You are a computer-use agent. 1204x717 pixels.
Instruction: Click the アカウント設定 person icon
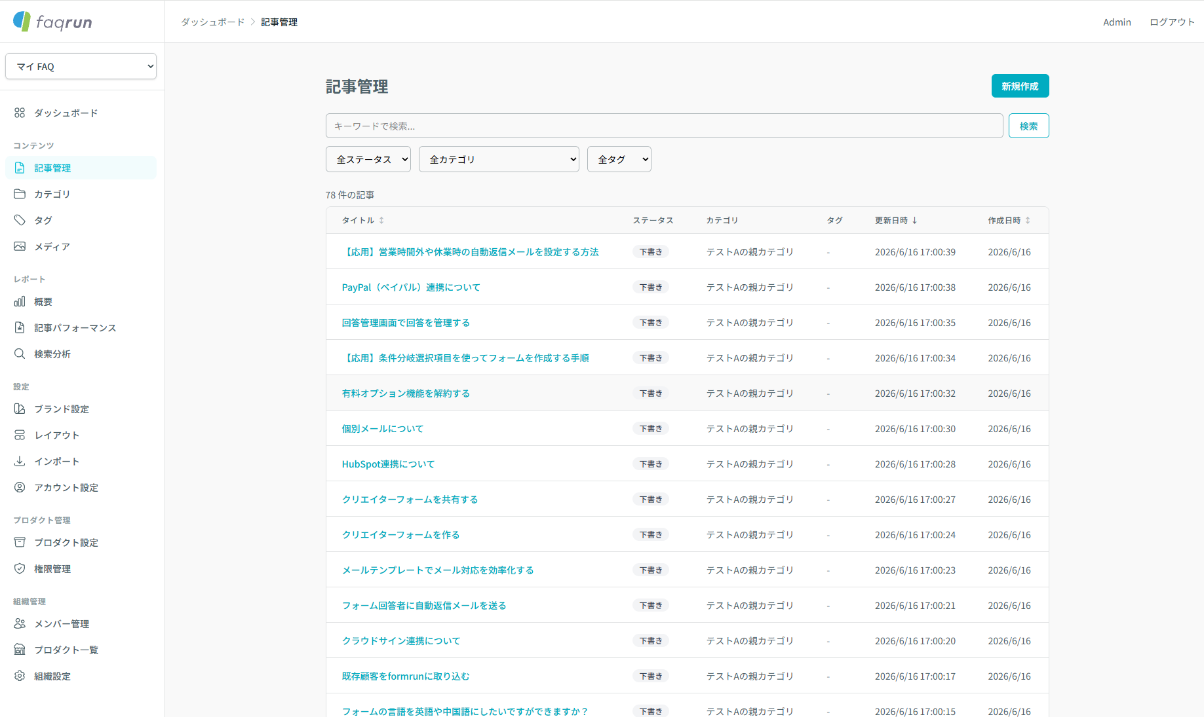pyautogui.click(x=20, y=487)
